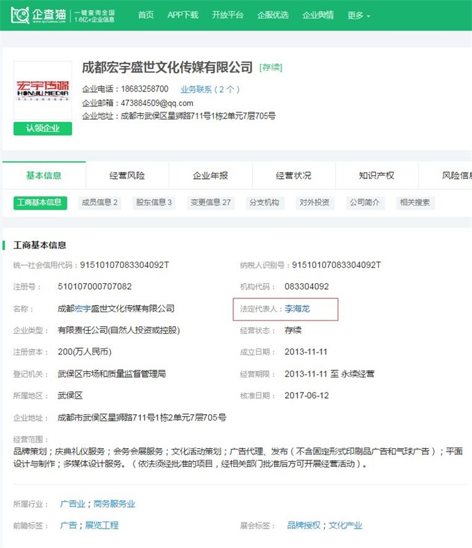Screen dimensions: 472x548
Task: Switch to the 经营状况 tab
Action: pos(294,175)
